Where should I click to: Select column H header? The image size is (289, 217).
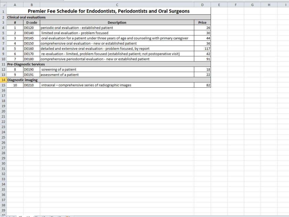[x=269, y=5]
